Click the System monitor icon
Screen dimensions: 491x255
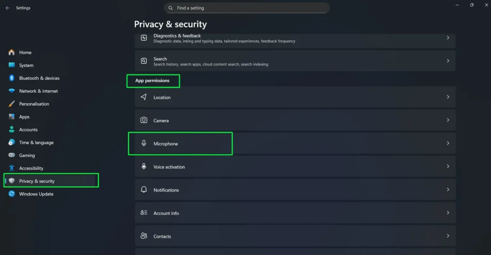click(12, 65)
